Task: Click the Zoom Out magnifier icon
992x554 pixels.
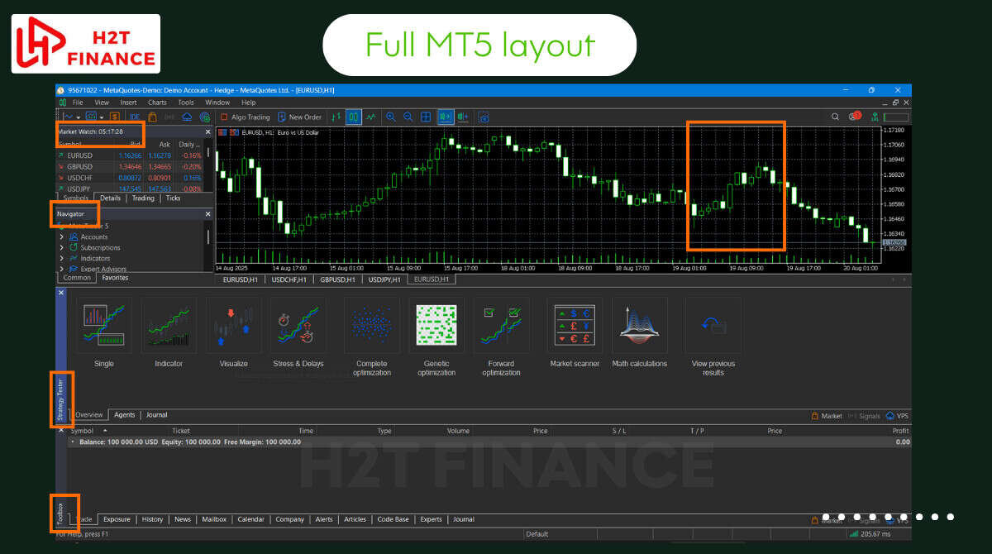Action: tap(408, 117)
